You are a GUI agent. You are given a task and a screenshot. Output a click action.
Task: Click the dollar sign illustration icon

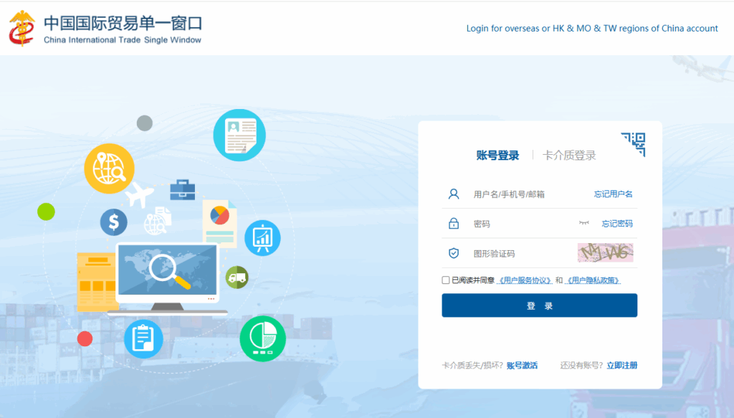click(113, 223)
